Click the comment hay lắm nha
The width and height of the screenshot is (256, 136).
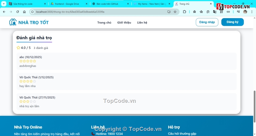[x=27, y=86]
